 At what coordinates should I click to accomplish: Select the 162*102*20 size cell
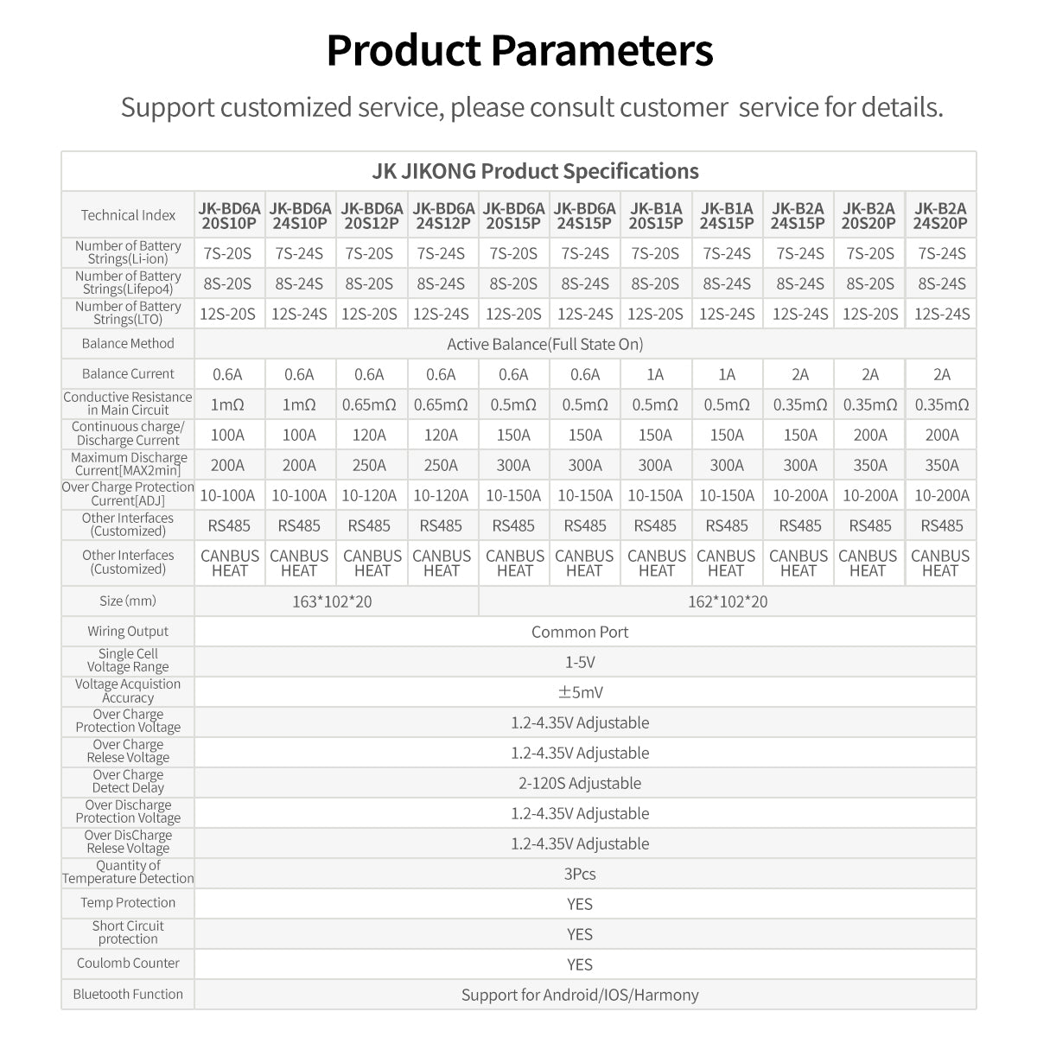pos(728,601)
